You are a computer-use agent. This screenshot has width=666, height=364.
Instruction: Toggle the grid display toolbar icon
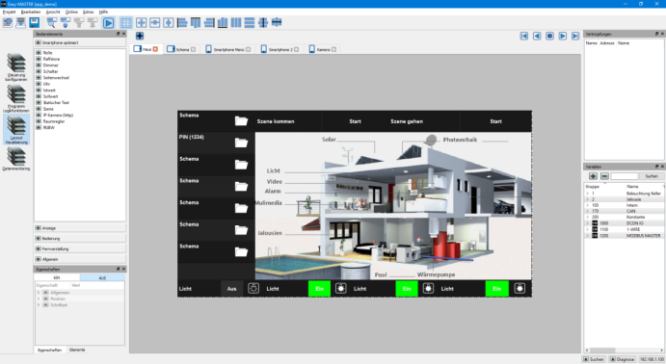click(x=126, y=23)
